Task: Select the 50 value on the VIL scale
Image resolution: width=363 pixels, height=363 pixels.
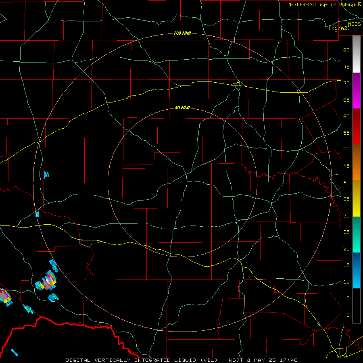Action: (346, 150)
